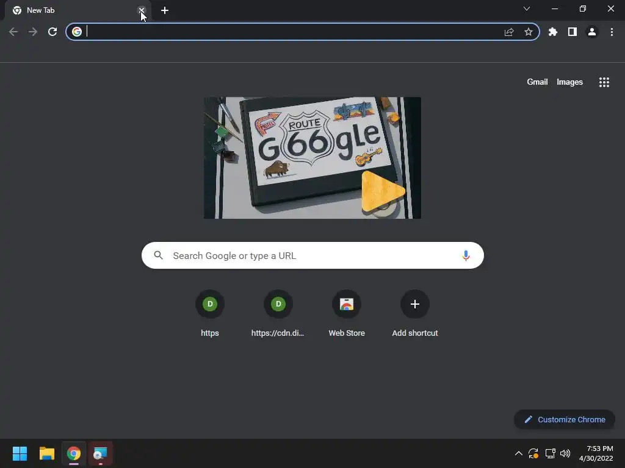Minimize the Chrome window

pos(554,9)
